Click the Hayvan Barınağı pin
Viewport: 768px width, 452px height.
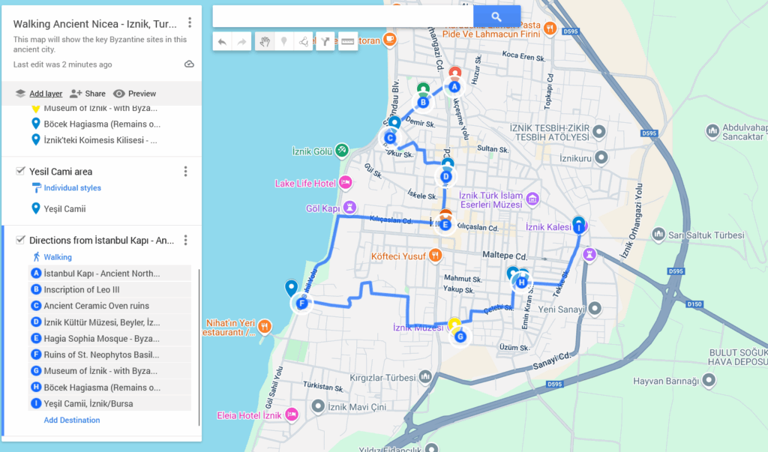click(709, 379)
